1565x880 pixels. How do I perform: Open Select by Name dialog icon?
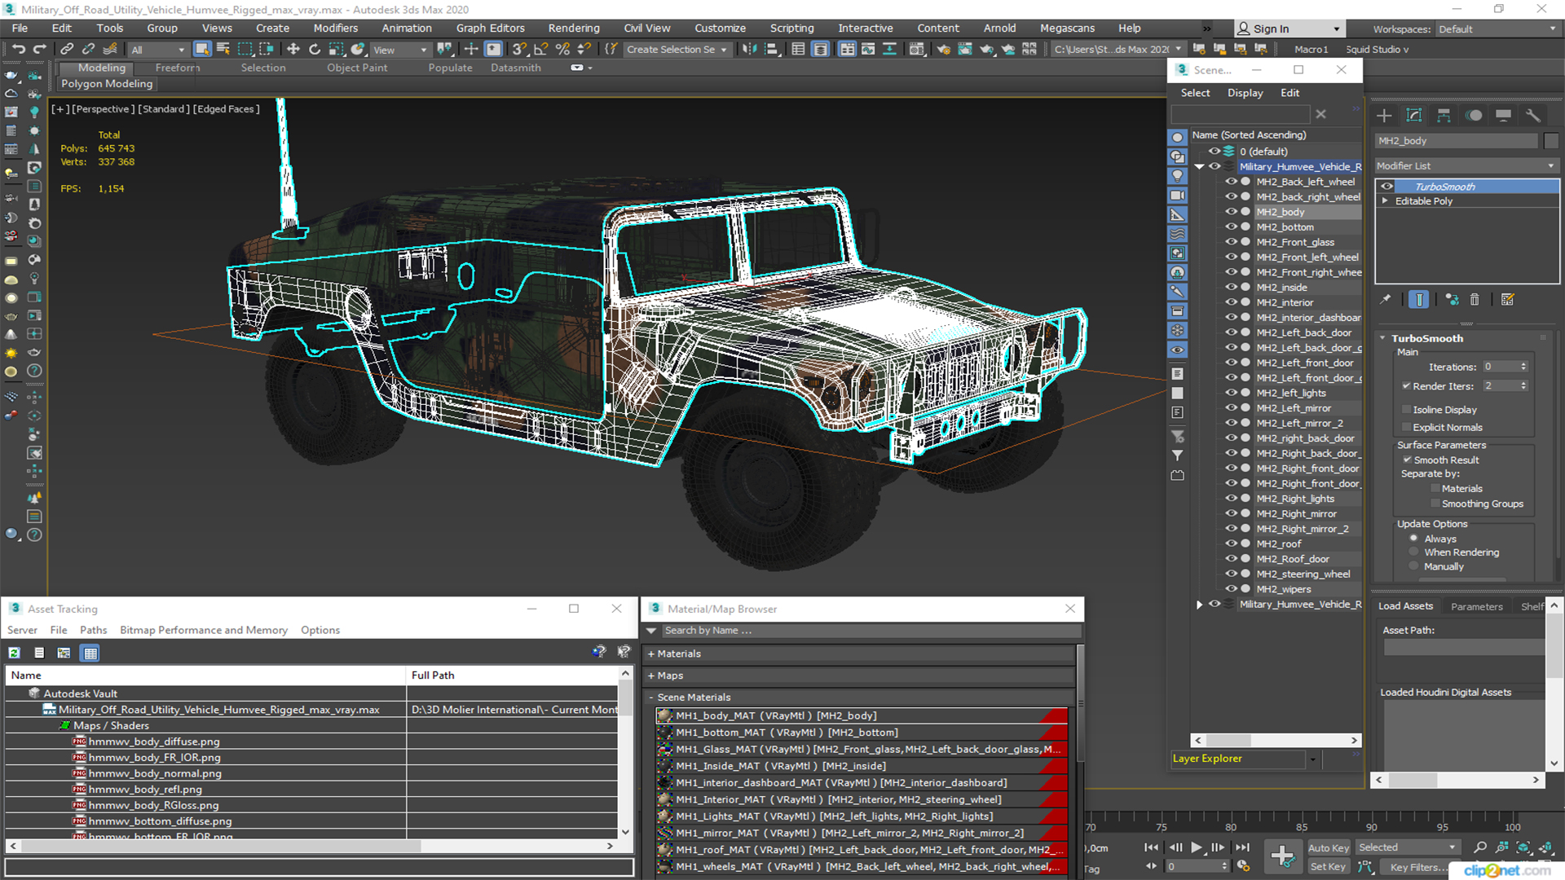click(223, 49)
